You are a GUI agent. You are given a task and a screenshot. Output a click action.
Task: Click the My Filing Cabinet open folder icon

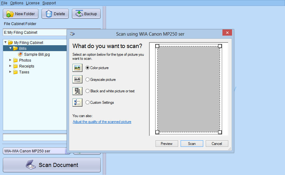click(x=11, y=42)
